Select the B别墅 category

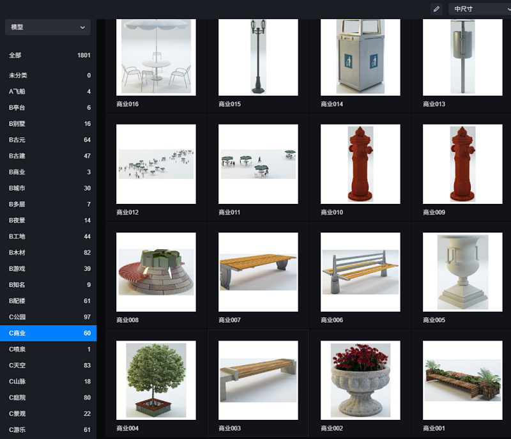pos(49,124)
